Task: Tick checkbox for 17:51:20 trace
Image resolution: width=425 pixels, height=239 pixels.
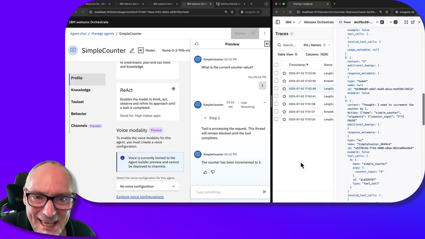Action: click(x=276, y=119)
